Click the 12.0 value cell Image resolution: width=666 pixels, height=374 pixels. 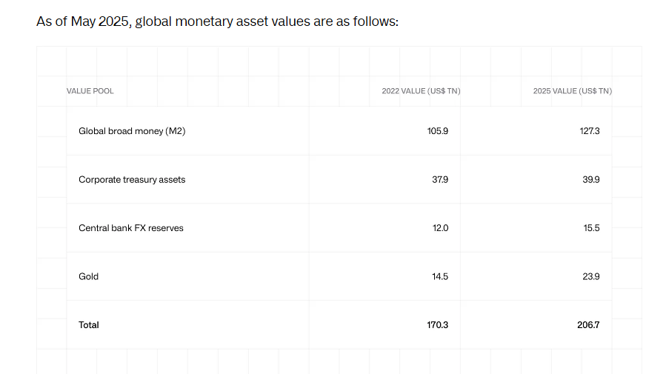pos(440,228)
